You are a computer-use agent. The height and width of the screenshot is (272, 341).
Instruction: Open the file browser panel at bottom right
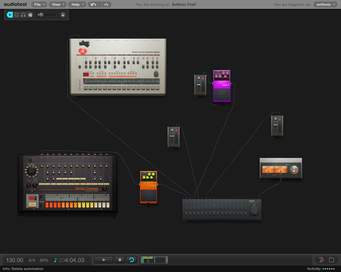(331, 260)
